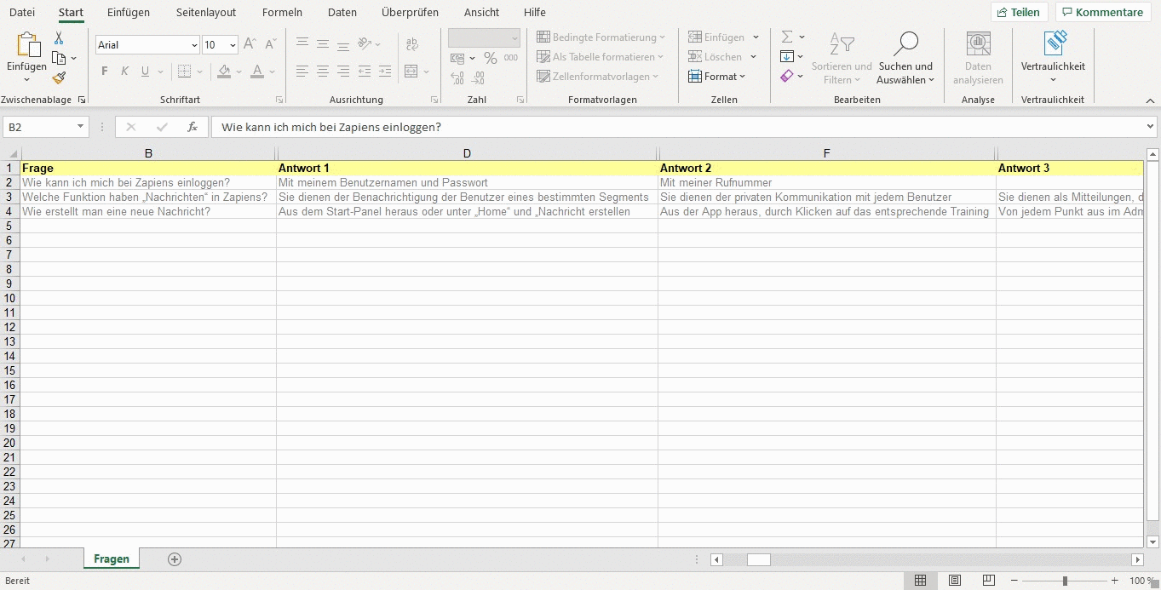This screenshot has height=590, width=1161.
Task: Increase font size with larger A icon
Action: pyautogui.click(x=250, y=44)
